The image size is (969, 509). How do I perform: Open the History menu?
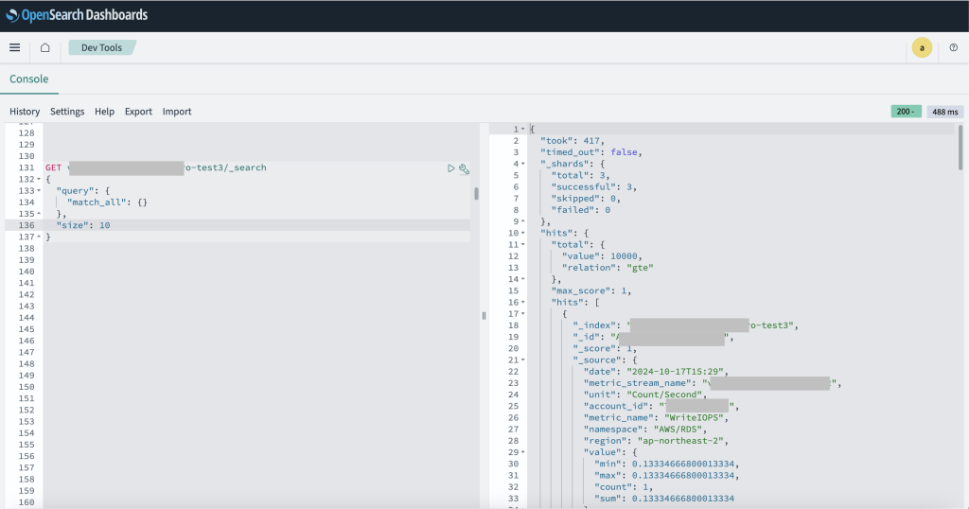click(25, 112)
